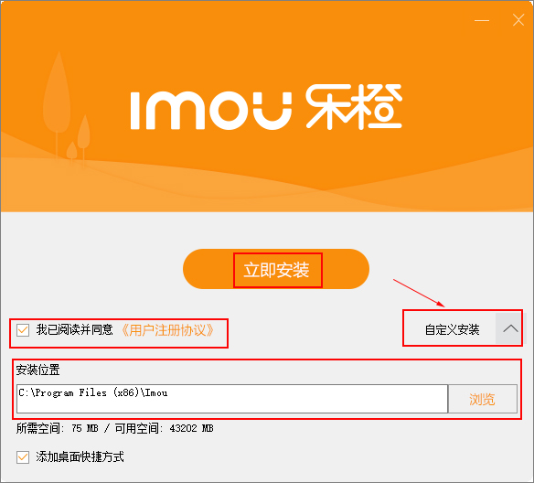Minimize the installer window
The height and width of the screenshot is (483, 534).
[x=482, y=20]
